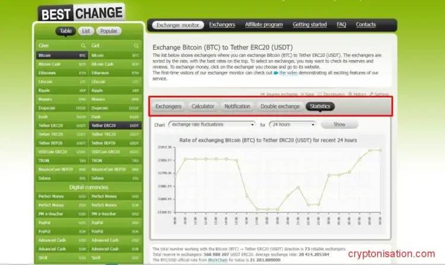This screenshot has width=445, height=265.
Task: Open the '24 hours' period dropdown
Action: [293, 125]
